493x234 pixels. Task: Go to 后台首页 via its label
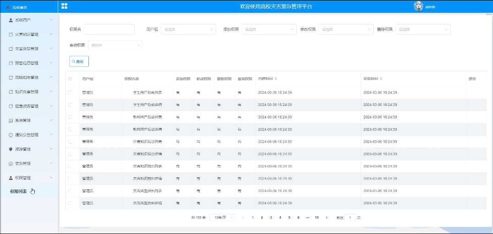click(19, 7)
